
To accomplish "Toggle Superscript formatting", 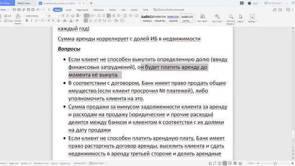I will [48, 20].
